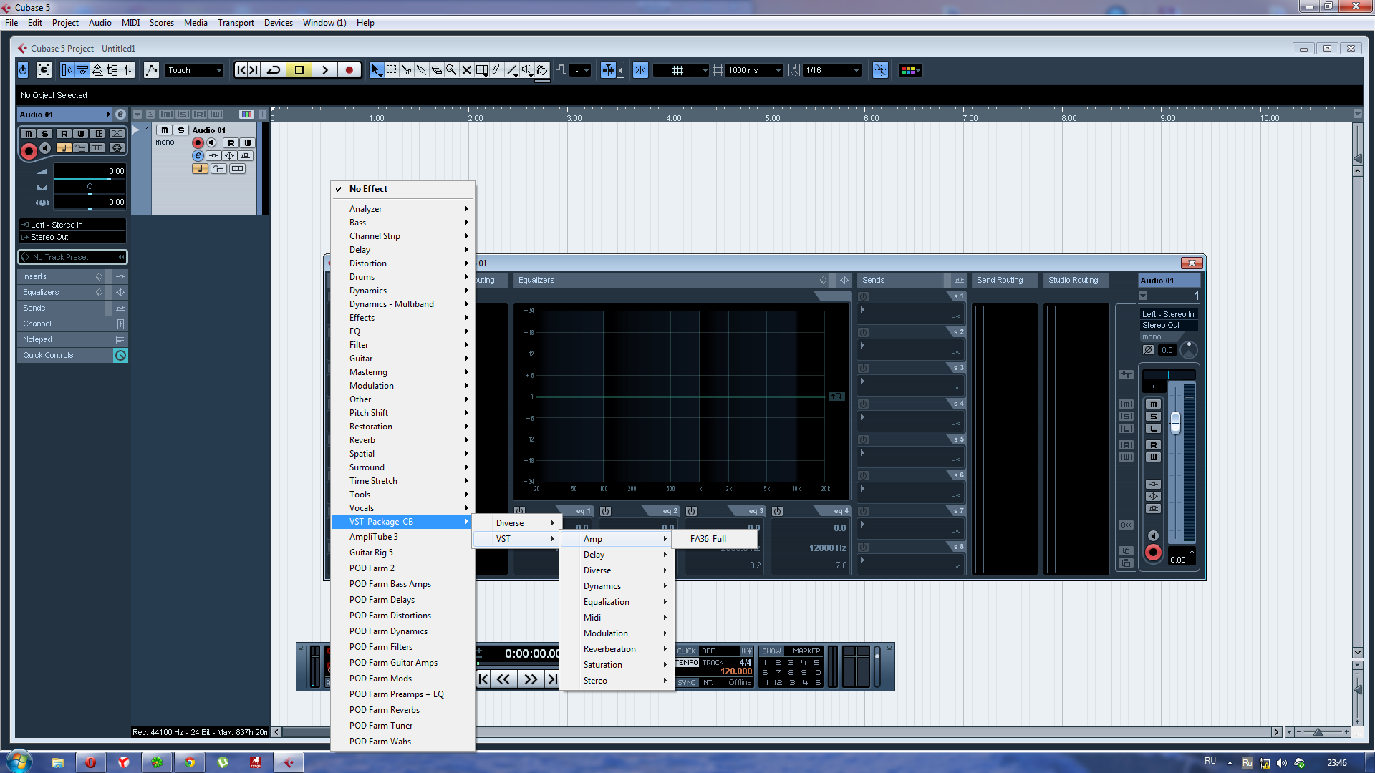This screenshot has width=1375, height=773.
Task: Toggle Solo on Audio 01 track
Action: click(180, 130)
